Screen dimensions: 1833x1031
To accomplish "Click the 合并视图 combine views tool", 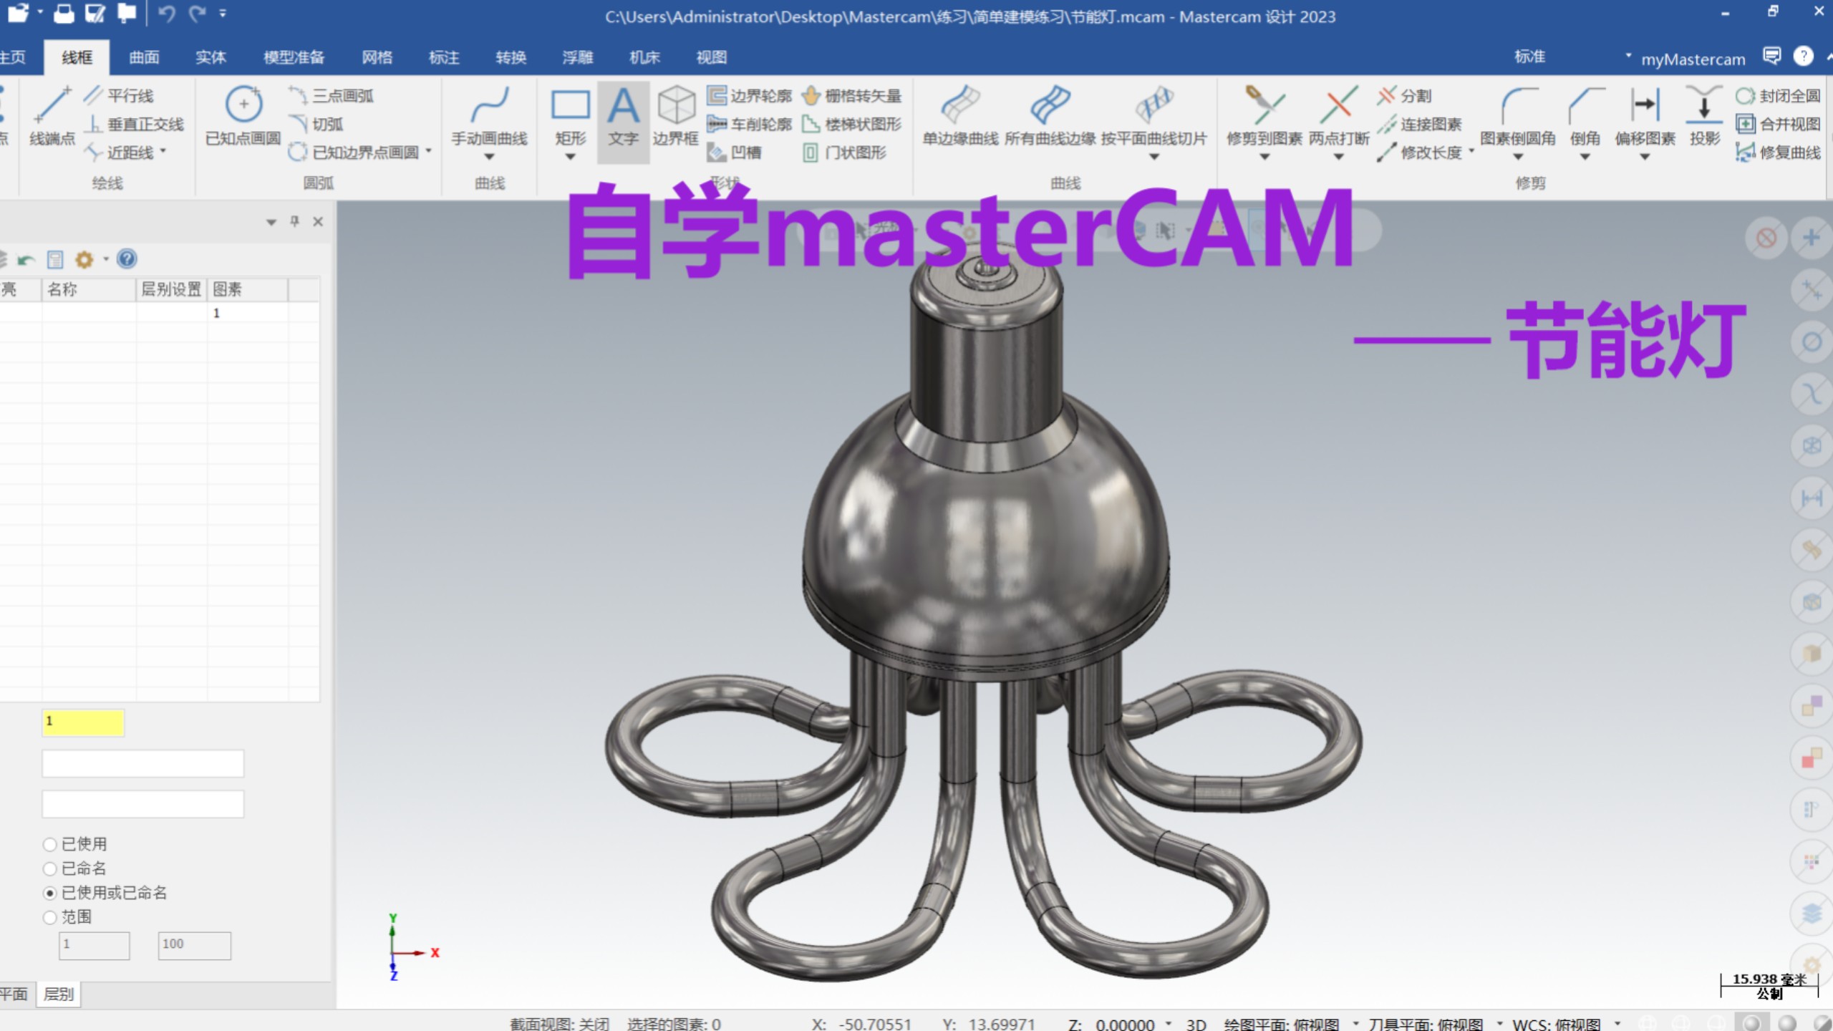I will click(1778, 124).
